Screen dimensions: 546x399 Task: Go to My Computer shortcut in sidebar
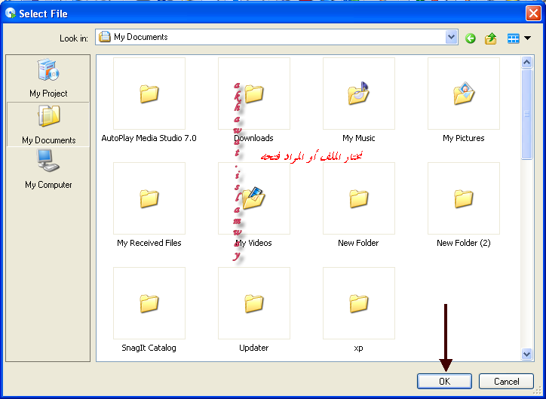click(48, 170)
